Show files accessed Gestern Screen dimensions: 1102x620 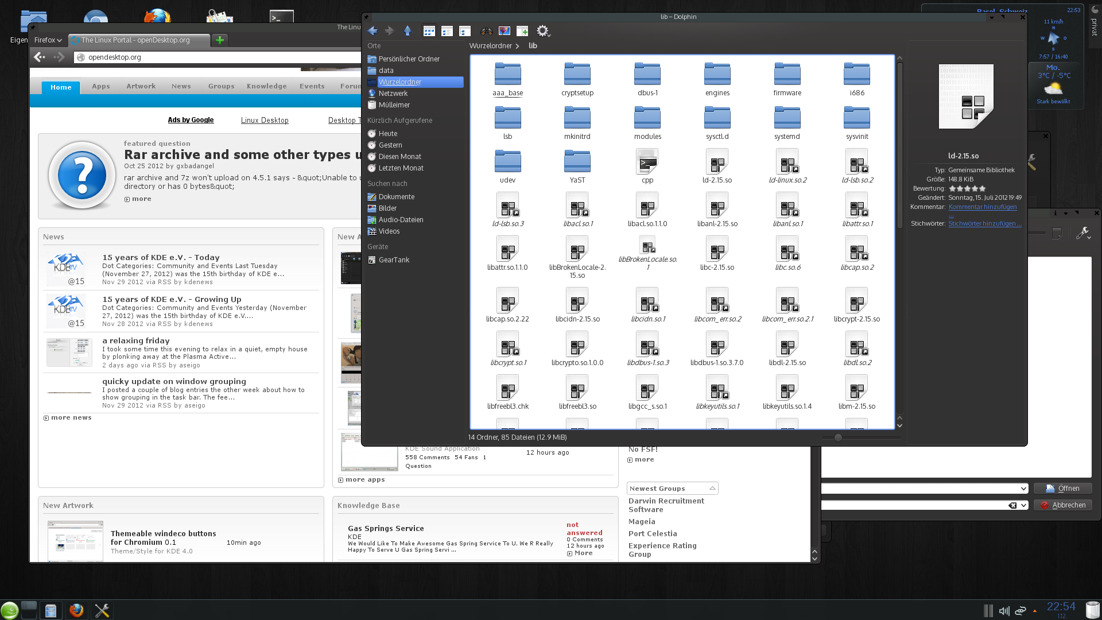390,145
